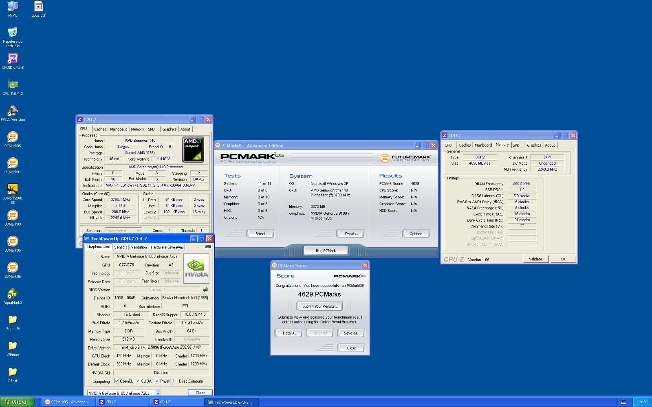The height and width of the screenshot is (407, 652).
Task: Click the Driver Version field in GPU-Z
Action: click(x=161, y=348)
